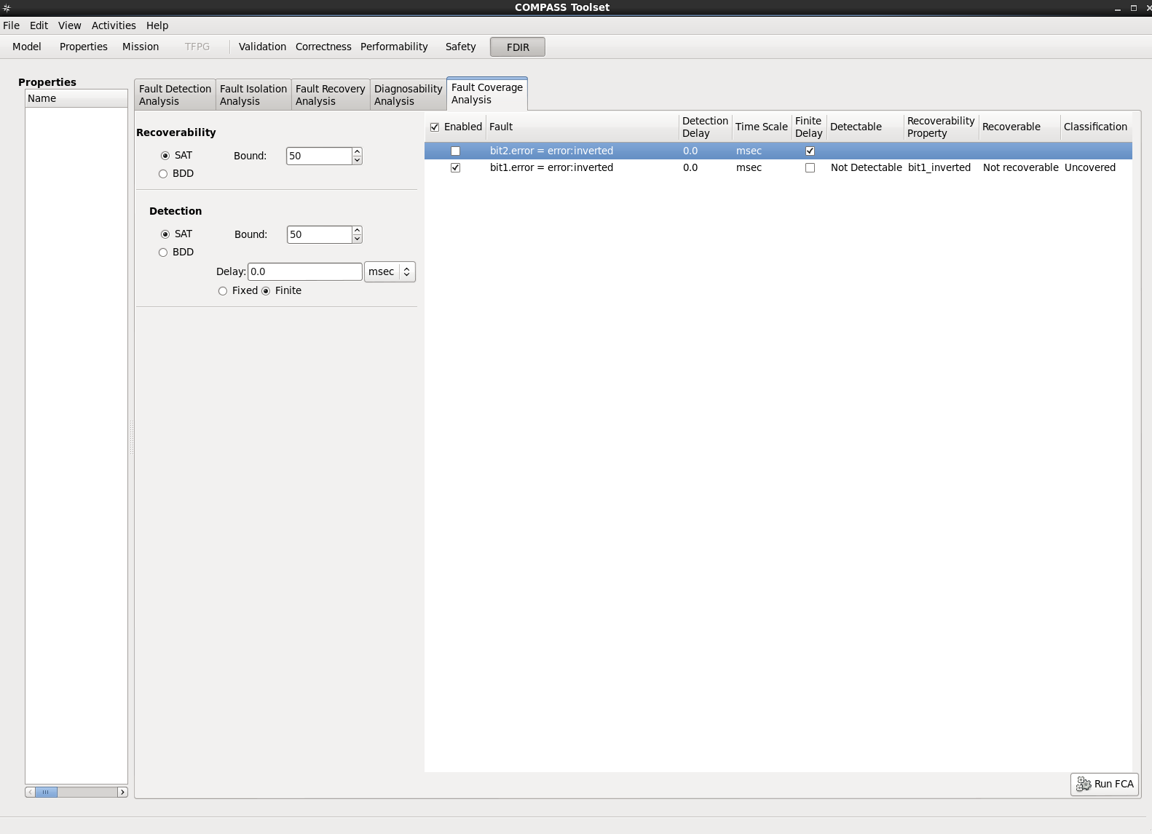Open the Validation section
1152x834 pixels.
262,47
